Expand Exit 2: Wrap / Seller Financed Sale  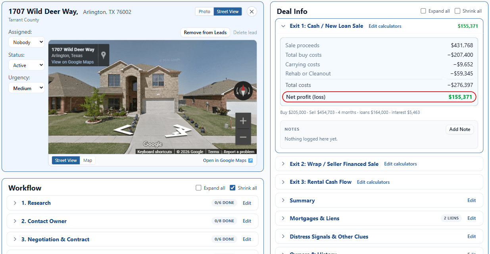[283, 164]
